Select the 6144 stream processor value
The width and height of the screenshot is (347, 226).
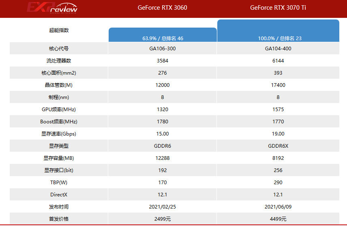click(x=278, y=61)
